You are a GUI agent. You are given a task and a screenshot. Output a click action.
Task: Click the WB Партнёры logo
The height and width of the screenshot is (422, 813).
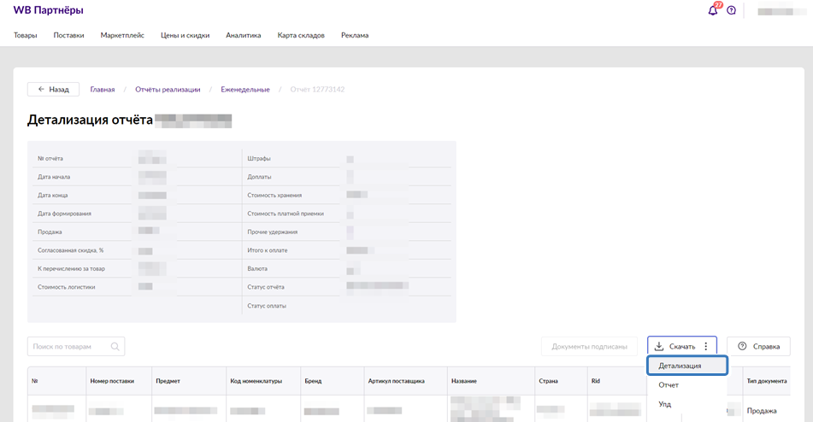(x=48, y=10)
